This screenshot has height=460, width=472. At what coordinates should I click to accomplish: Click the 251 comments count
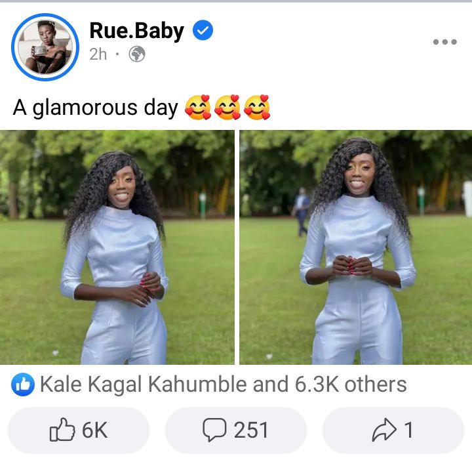point(251,430)
